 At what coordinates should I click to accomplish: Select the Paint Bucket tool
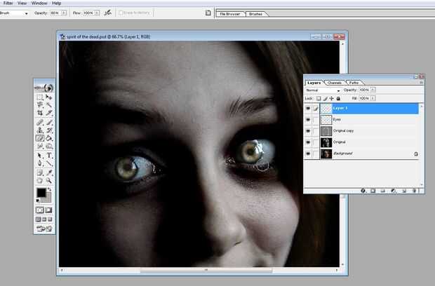point(49,138)
